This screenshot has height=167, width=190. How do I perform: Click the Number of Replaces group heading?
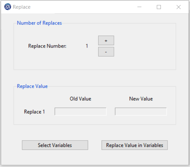(40, 23)
